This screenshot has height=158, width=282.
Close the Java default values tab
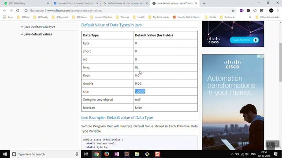coord(196,3)
